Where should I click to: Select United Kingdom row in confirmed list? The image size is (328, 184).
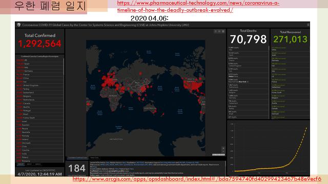(x=39, y=85)
